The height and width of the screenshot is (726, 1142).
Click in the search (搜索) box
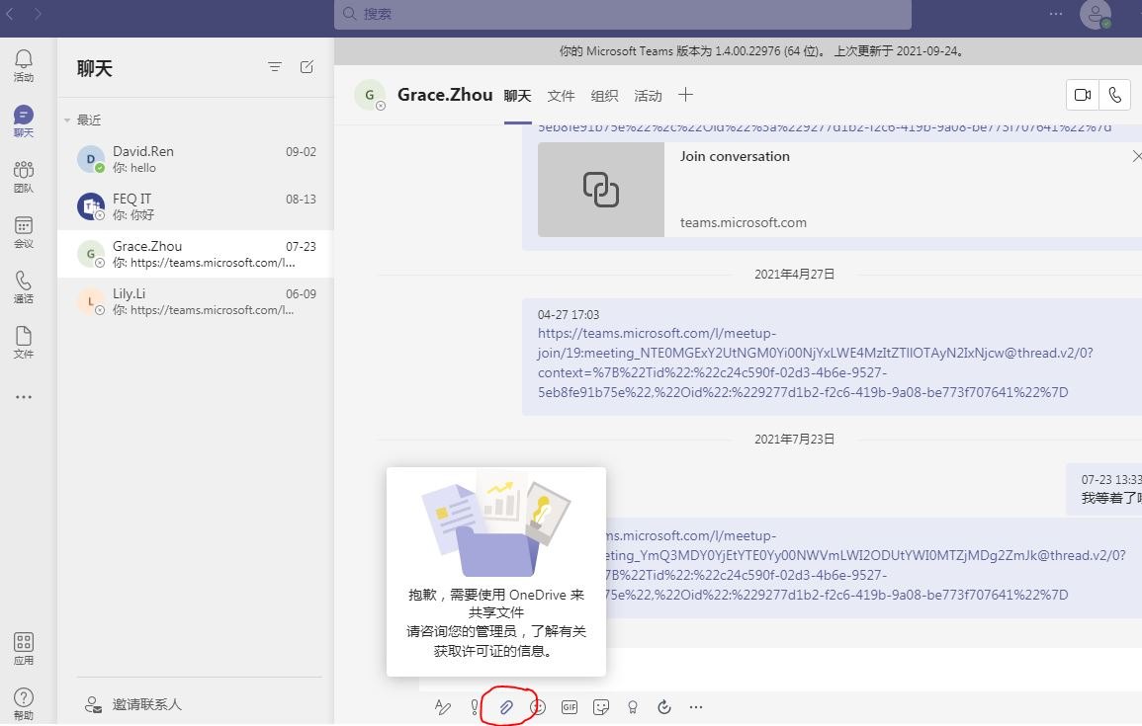point(623,14)
